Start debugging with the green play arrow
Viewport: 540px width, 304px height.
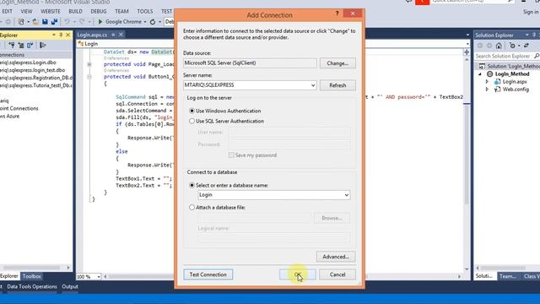pyautogui.click(x=100, y=22)
